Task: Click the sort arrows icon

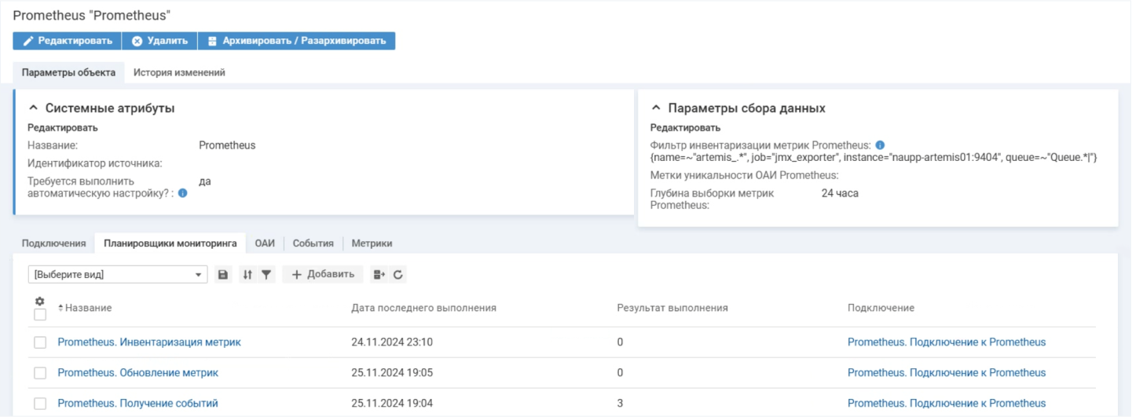Action: 247,275
